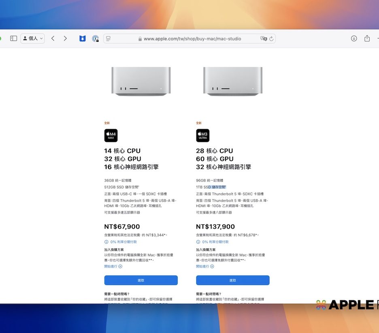This screenshot has width=379, height=333.
Task: Reload the current page
Action: click(271, 39)
